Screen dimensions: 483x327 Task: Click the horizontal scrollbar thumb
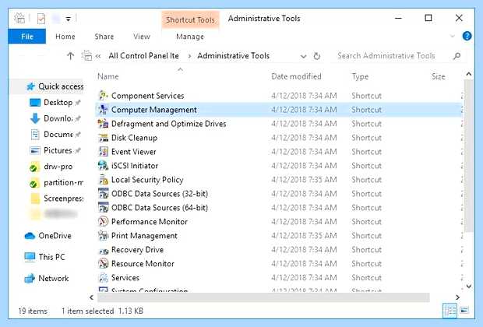click(x=263, y=297)
